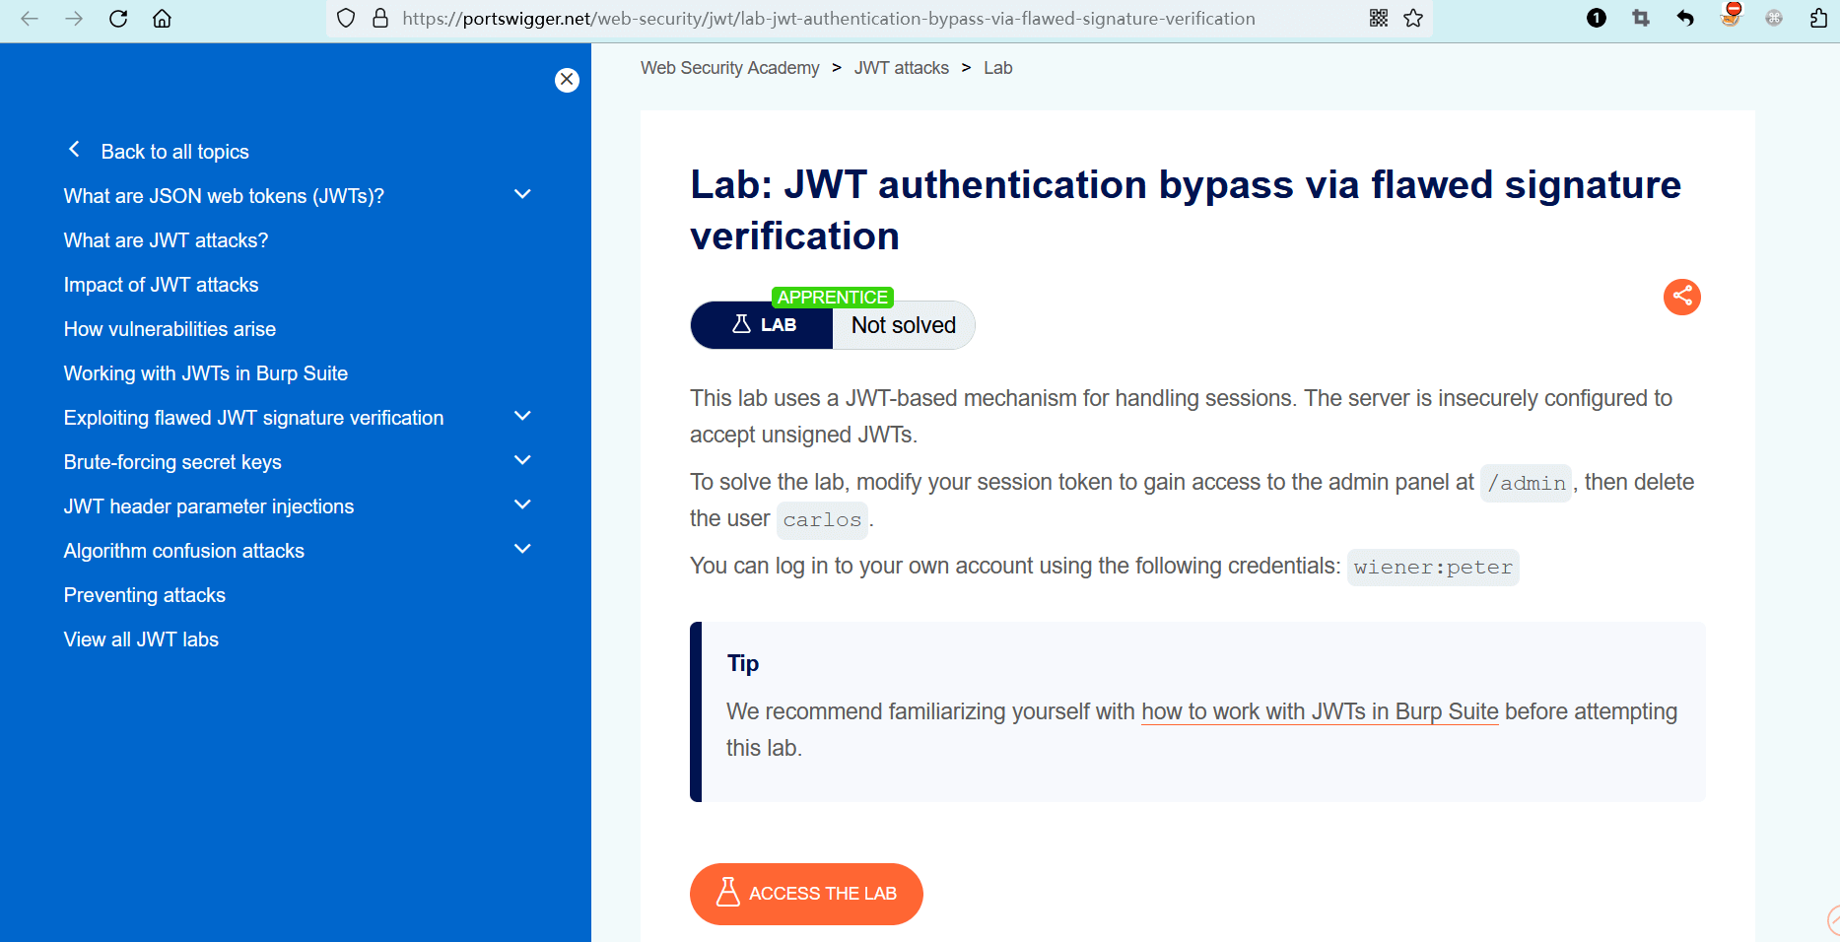Click the grey globe extension icon
The width and height of the screenshot is (1840, 942).
(1774, 18)
